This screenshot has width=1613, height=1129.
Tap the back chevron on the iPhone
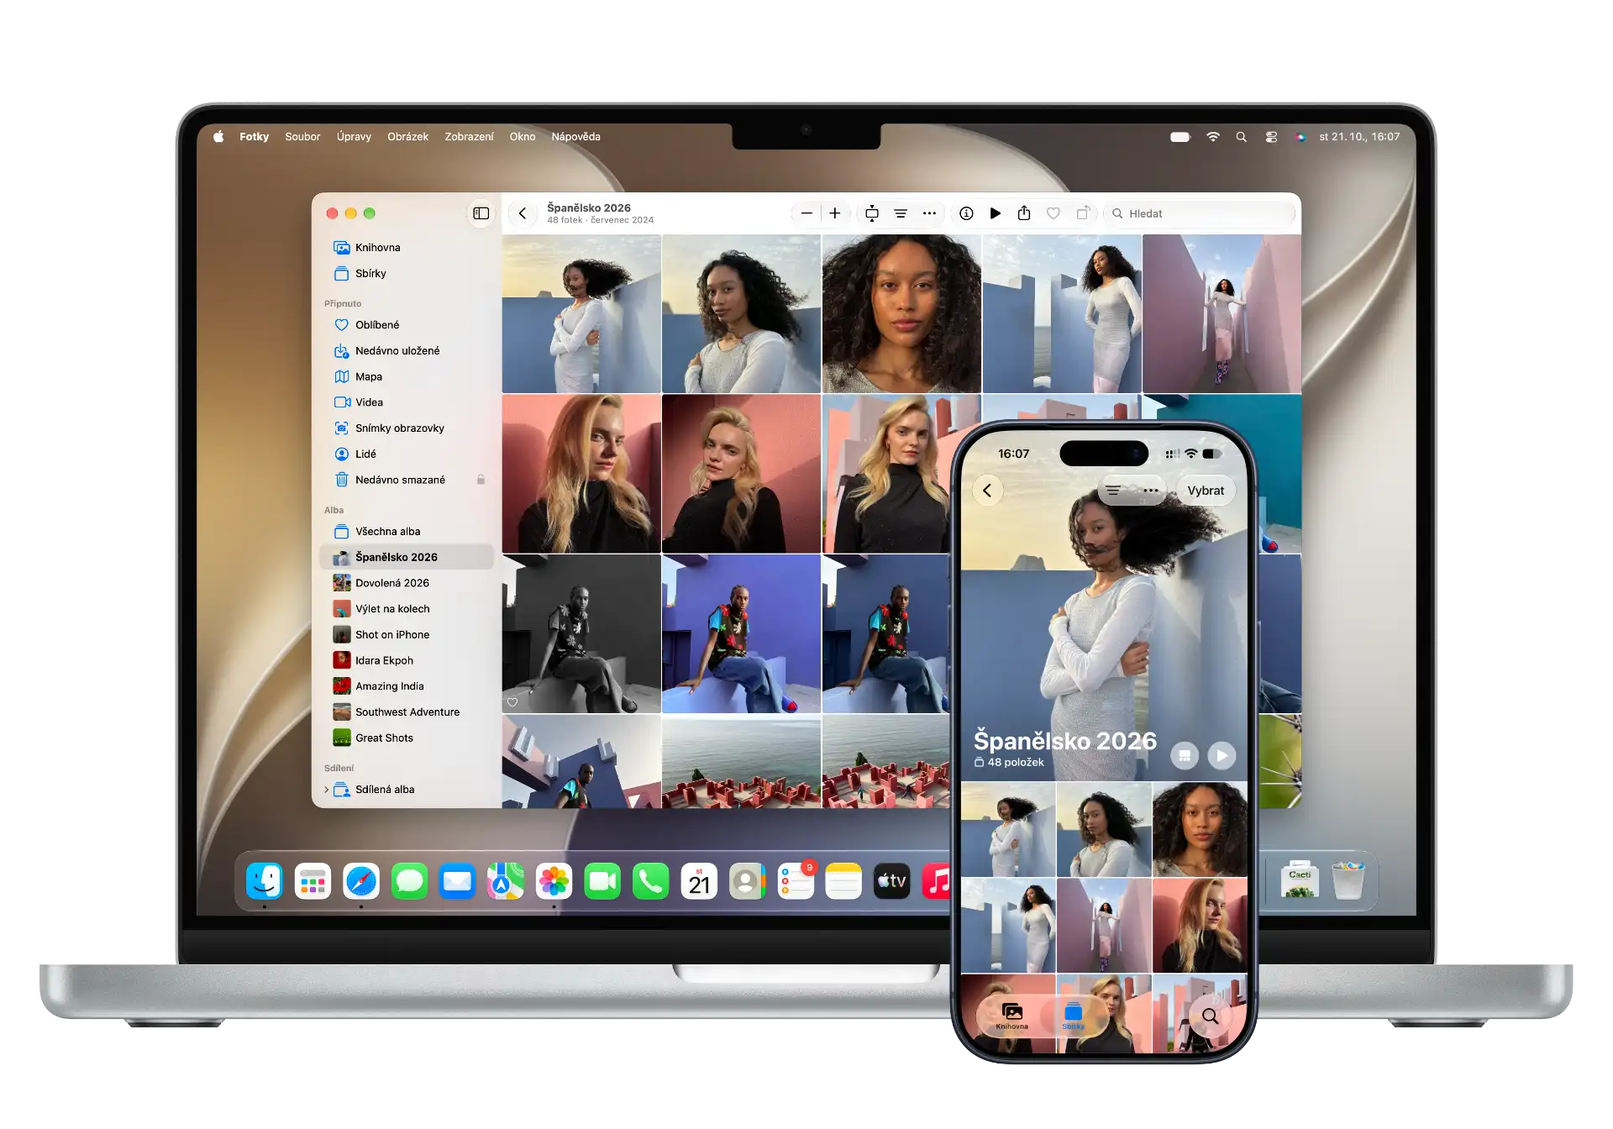pyautogui.click(x=987, y=491)
